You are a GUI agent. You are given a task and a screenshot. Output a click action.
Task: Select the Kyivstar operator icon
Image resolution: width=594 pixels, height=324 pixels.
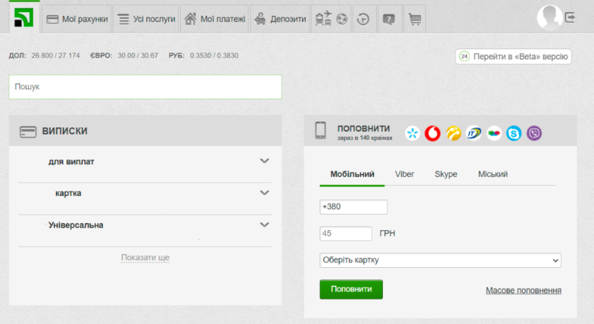(412, 133)
